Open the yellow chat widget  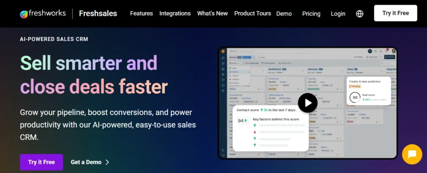[412, 155]
